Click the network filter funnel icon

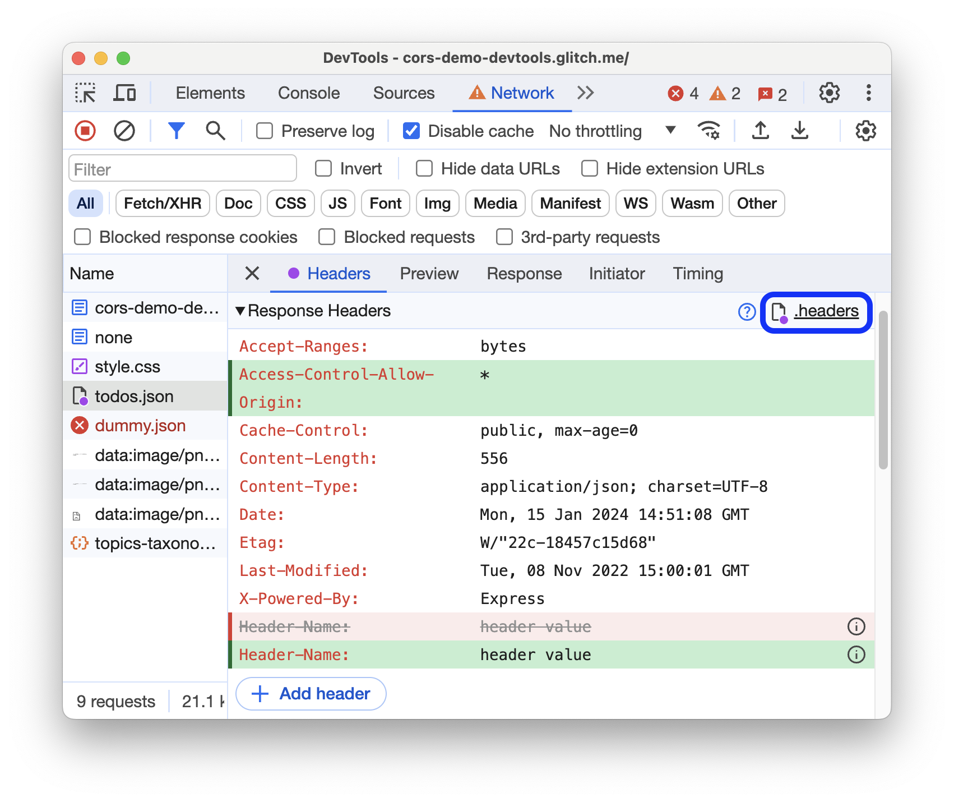[177, 131]
